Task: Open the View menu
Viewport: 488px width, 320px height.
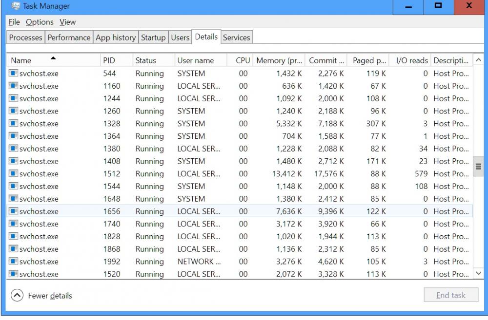Action: (x=67, y=22)
